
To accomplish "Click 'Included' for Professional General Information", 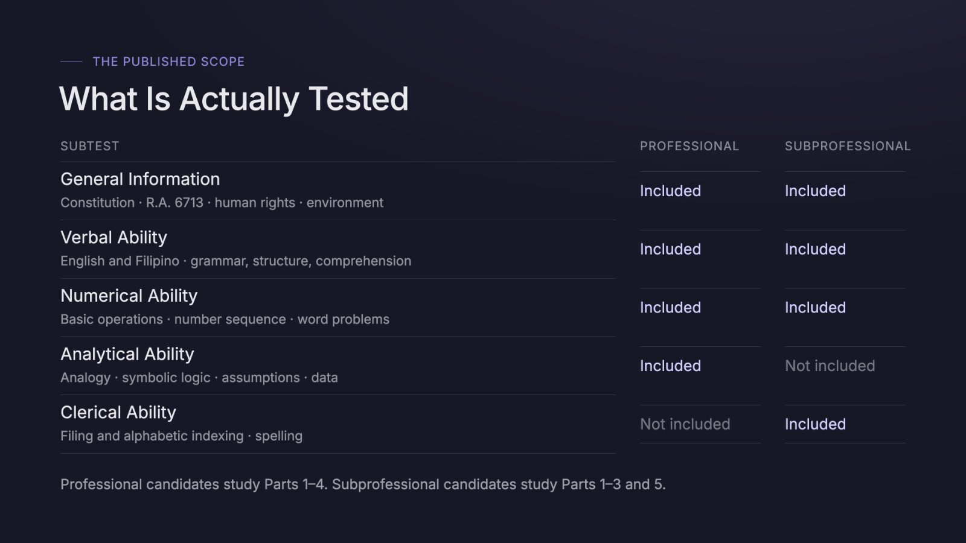I will [670, 191].
